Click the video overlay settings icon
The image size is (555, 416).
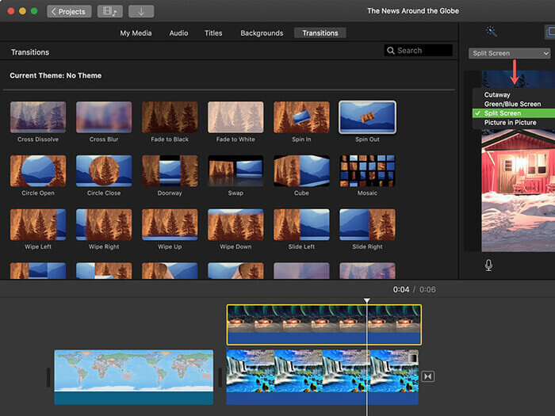tap(550, 32)
